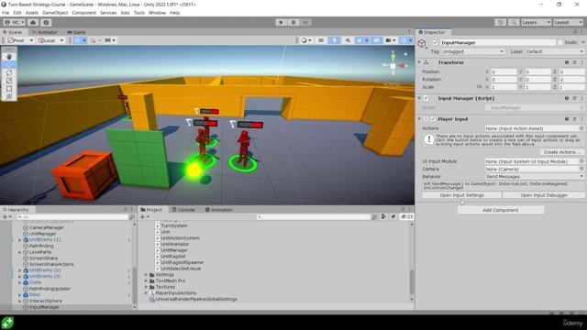This screenshot has width=587, height=330.
Task: Click Open Input Debugger button
Action: coord(544,195)
